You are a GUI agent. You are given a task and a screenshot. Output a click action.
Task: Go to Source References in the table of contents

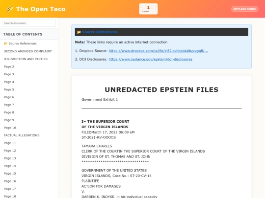pyautogui.click(x=23, y=44)
